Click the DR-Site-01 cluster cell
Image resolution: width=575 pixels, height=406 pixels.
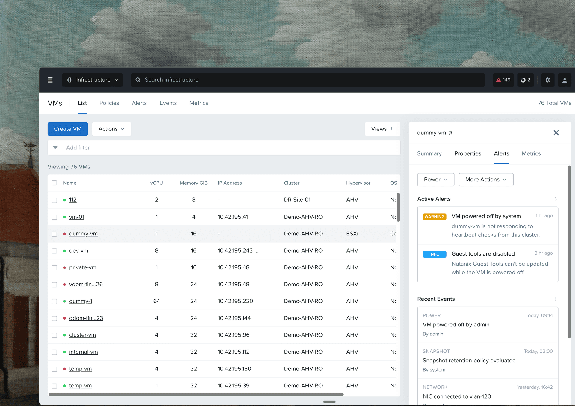pos(297,200)
